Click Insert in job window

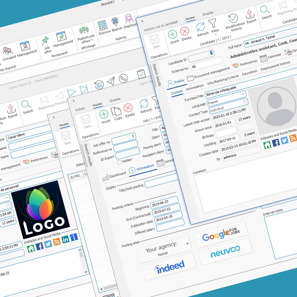104,114
